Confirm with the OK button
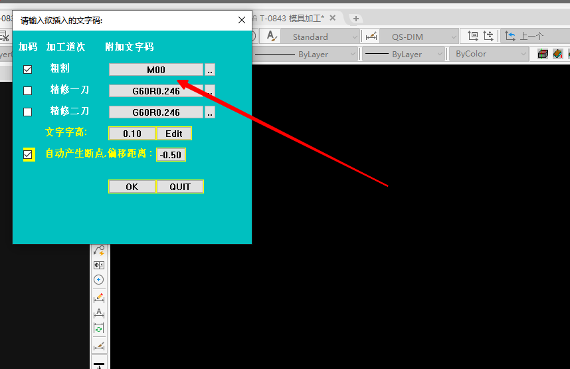This screenshot has width=570, height=369. pos(132,187)
